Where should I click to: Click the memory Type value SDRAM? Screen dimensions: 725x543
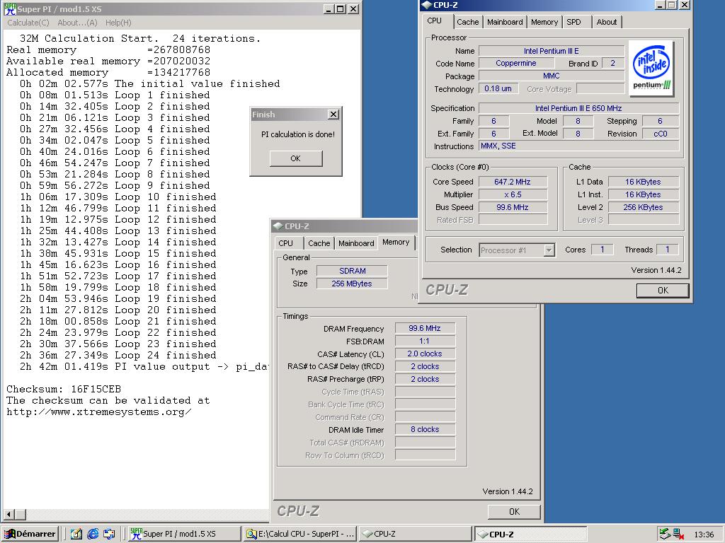click(x=352, y=271)
